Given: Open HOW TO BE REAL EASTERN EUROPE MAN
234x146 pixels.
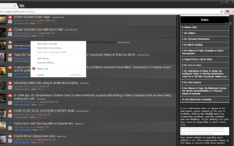Looking at the screenshot, I should 44,111.
